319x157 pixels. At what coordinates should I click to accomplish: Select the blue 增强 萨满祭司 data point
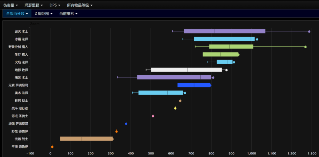pyautogui.click(x=126, y=124)
